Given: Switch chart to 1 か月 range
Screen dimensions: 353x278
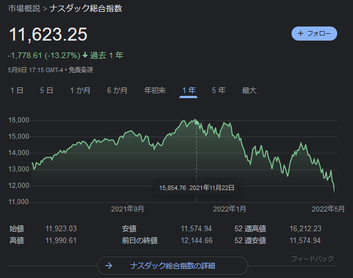Looking at the screenshot, I should tap(80, 90).
